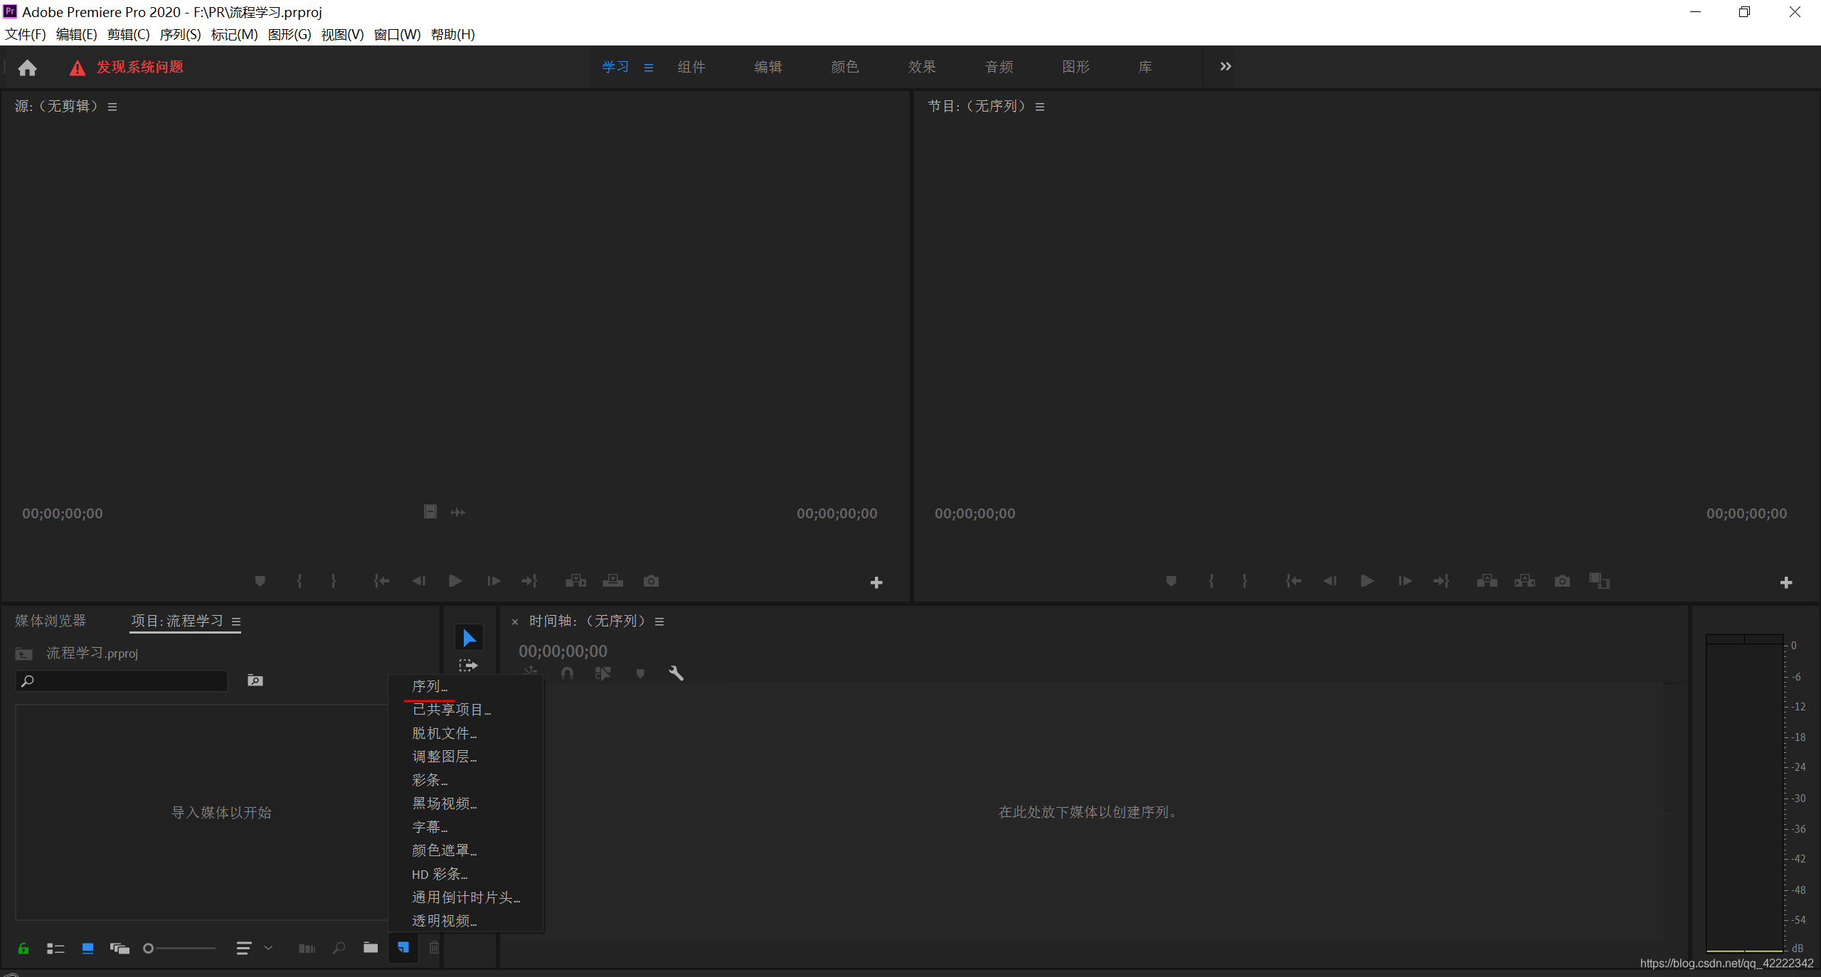This screenshot has height=977, width=1821.
Task: Add marker in Program monitor
Action: tap(1172, 581)
